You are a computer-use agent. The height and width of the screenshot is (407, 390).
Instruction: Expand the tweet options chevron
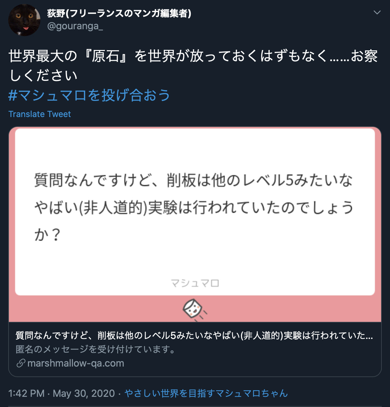pyautogui.click(x=377, y=12)
